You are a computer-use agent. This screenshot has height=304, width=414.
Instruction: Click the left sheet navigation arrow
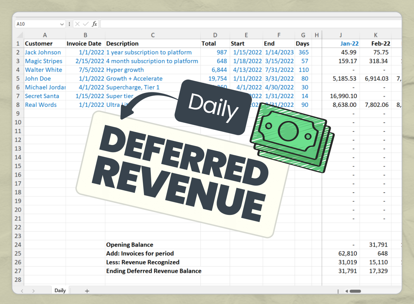point(22,290)
